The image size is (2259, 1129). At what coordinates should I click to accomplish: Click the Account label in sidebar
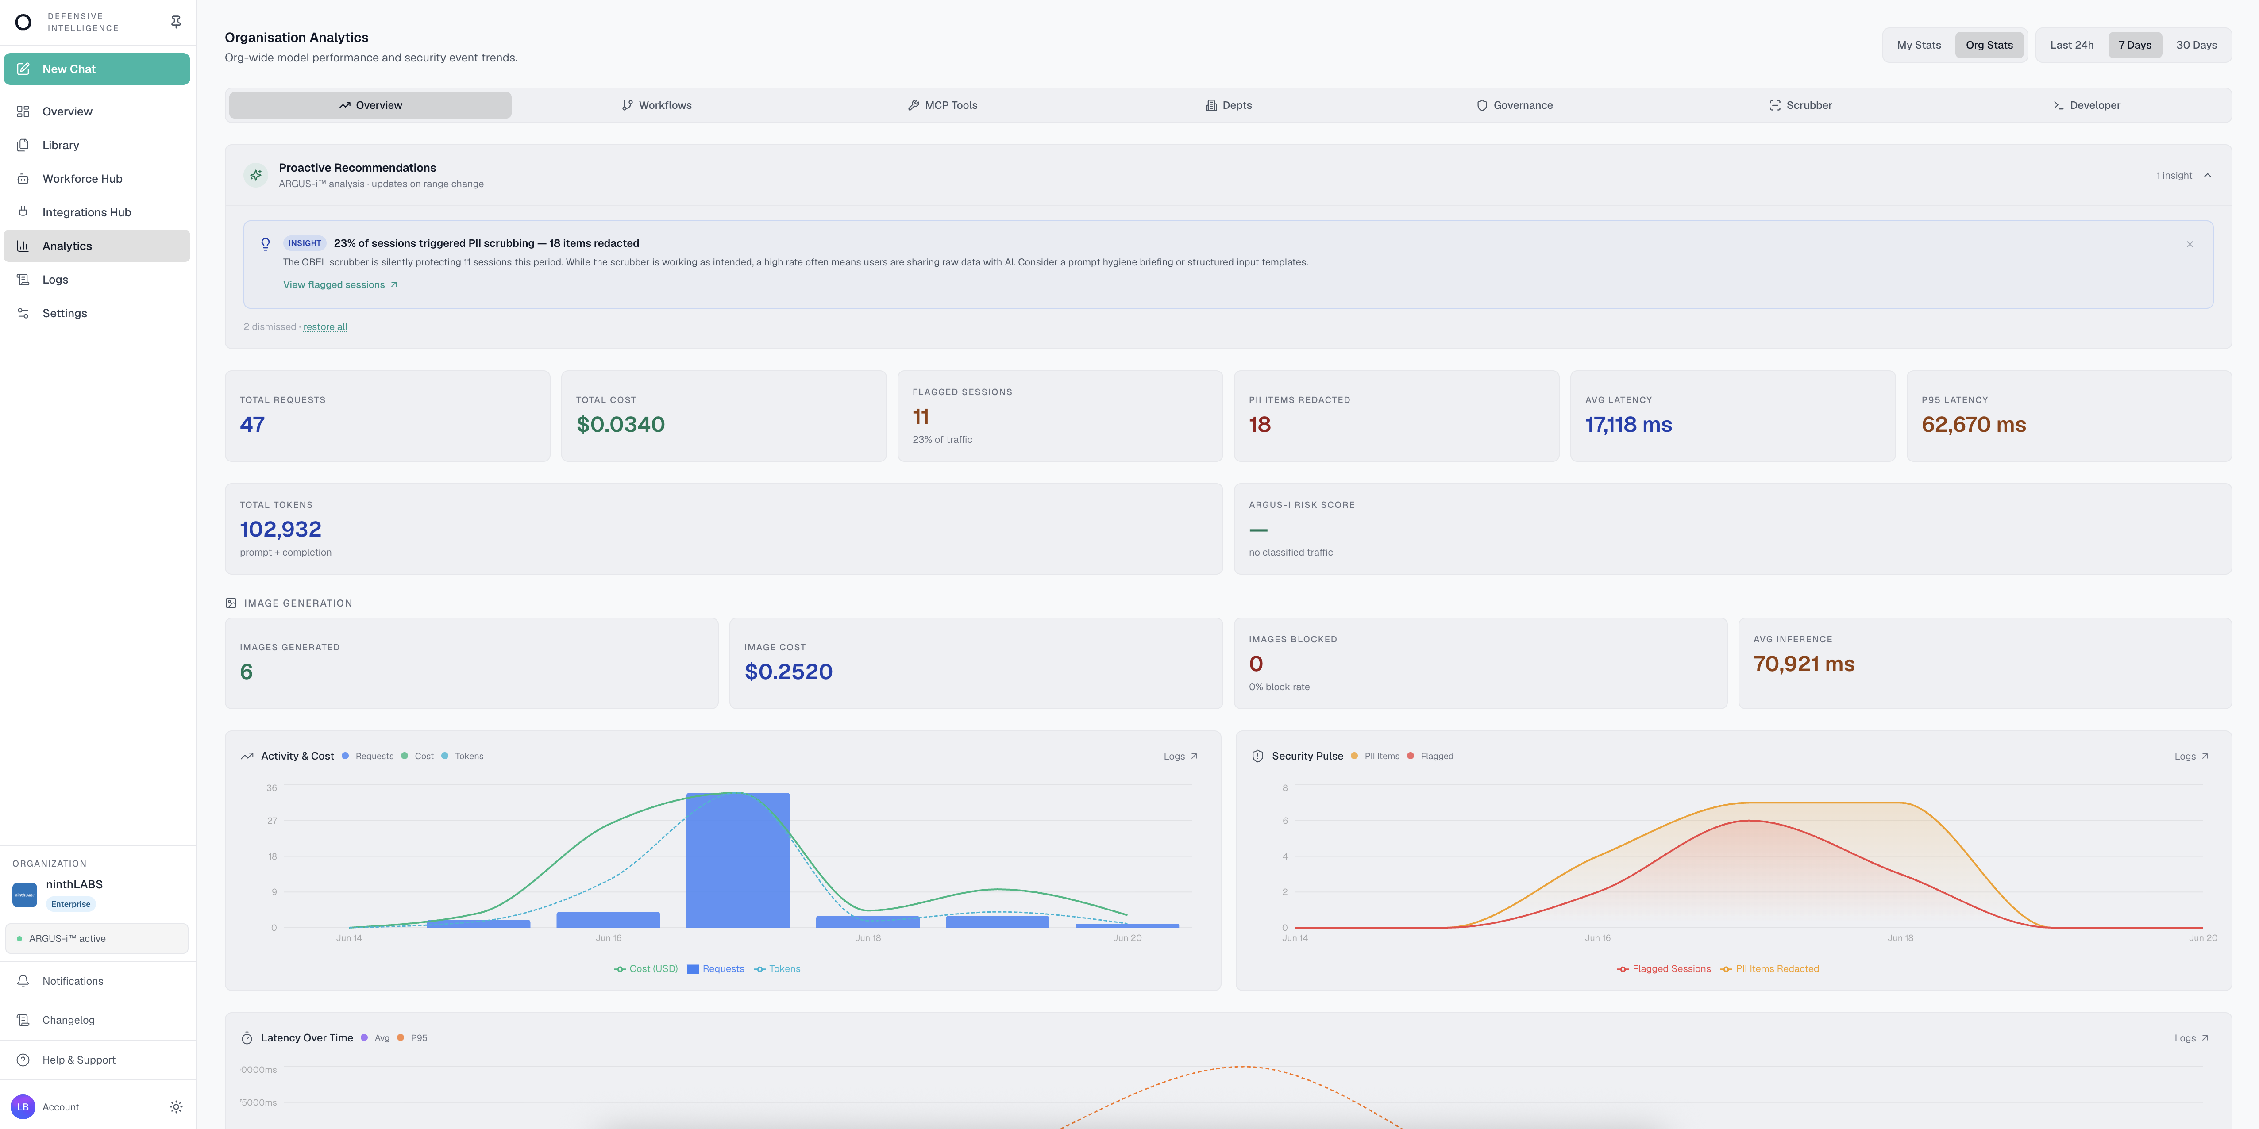tap(61, 1107)
